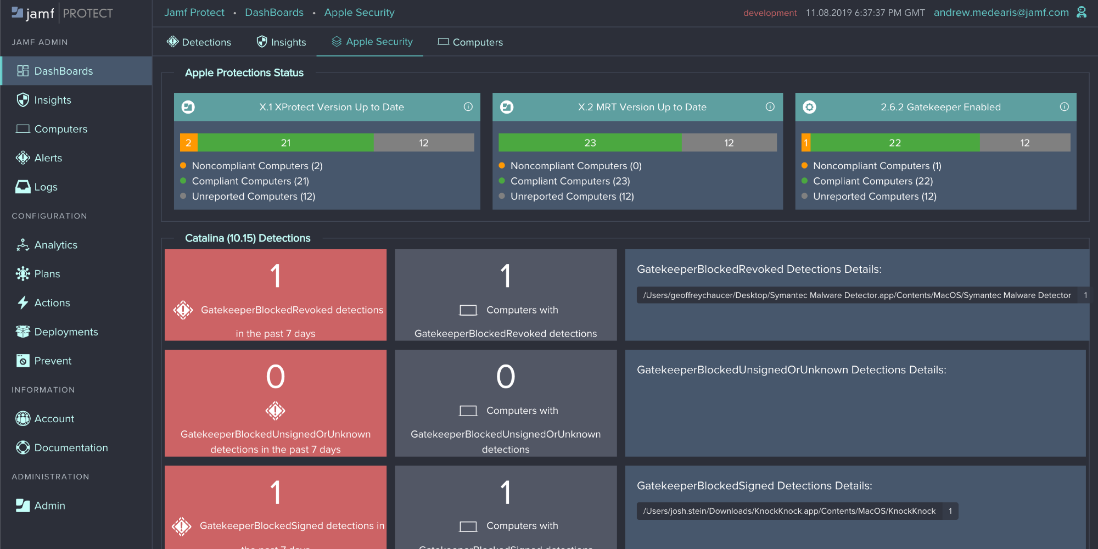Open the Analytics configuration page
This screenshot has width=1098, height=549.
pos(55,245)
